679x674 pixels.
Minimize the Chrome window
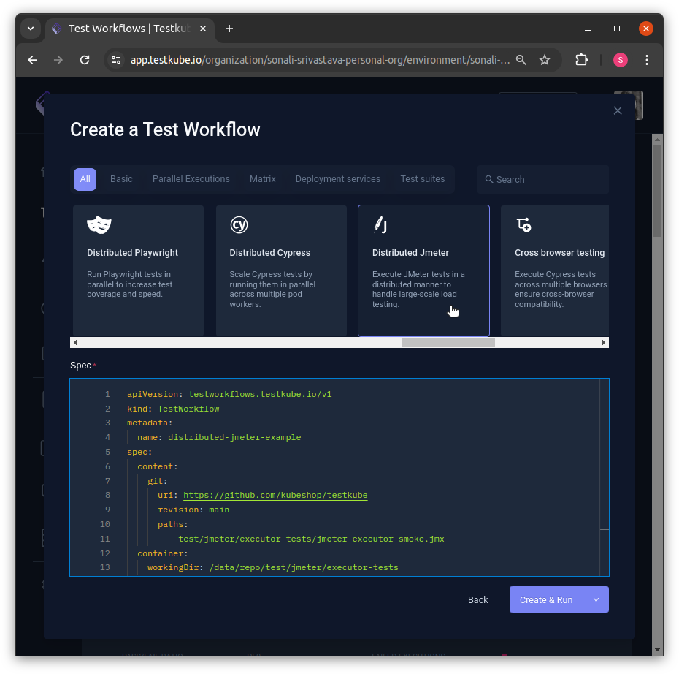(588, 29)
